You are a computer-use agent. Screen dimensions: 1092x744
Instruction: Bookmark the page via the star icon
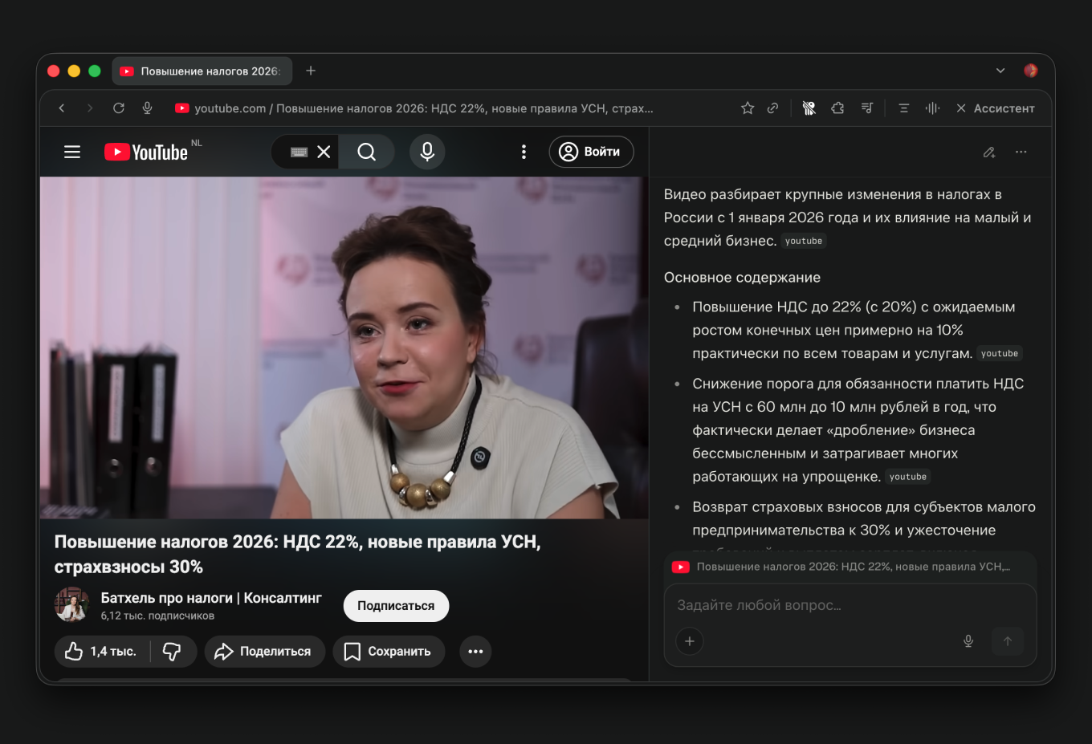point(747,108)
